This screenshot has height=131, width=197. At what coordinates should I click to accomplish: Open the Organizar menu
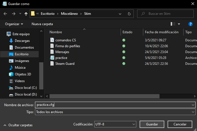(x=14, y=24)
